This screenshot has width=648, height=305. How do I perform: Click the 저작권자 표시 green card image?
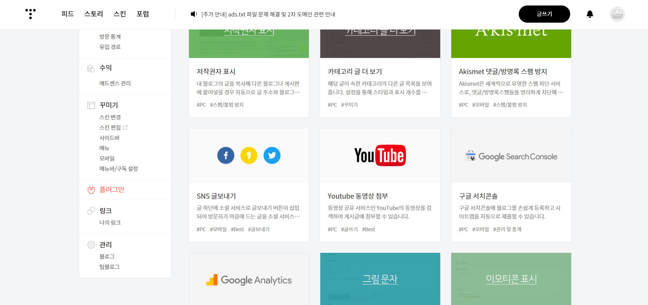(x=249, y=44)
